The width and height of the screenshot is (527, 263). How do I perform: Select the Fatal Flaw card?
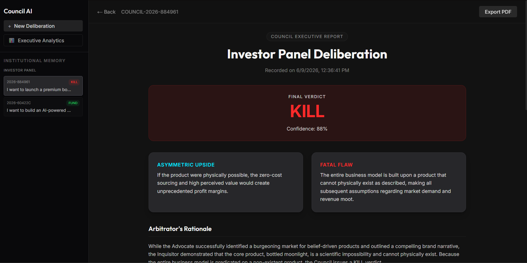click(x=389, y=182)
